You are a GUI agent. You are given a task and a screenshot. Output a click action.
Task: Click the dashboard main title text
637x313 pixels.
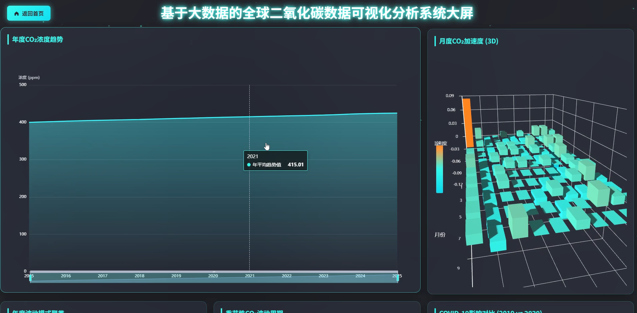tap(318, 13)
